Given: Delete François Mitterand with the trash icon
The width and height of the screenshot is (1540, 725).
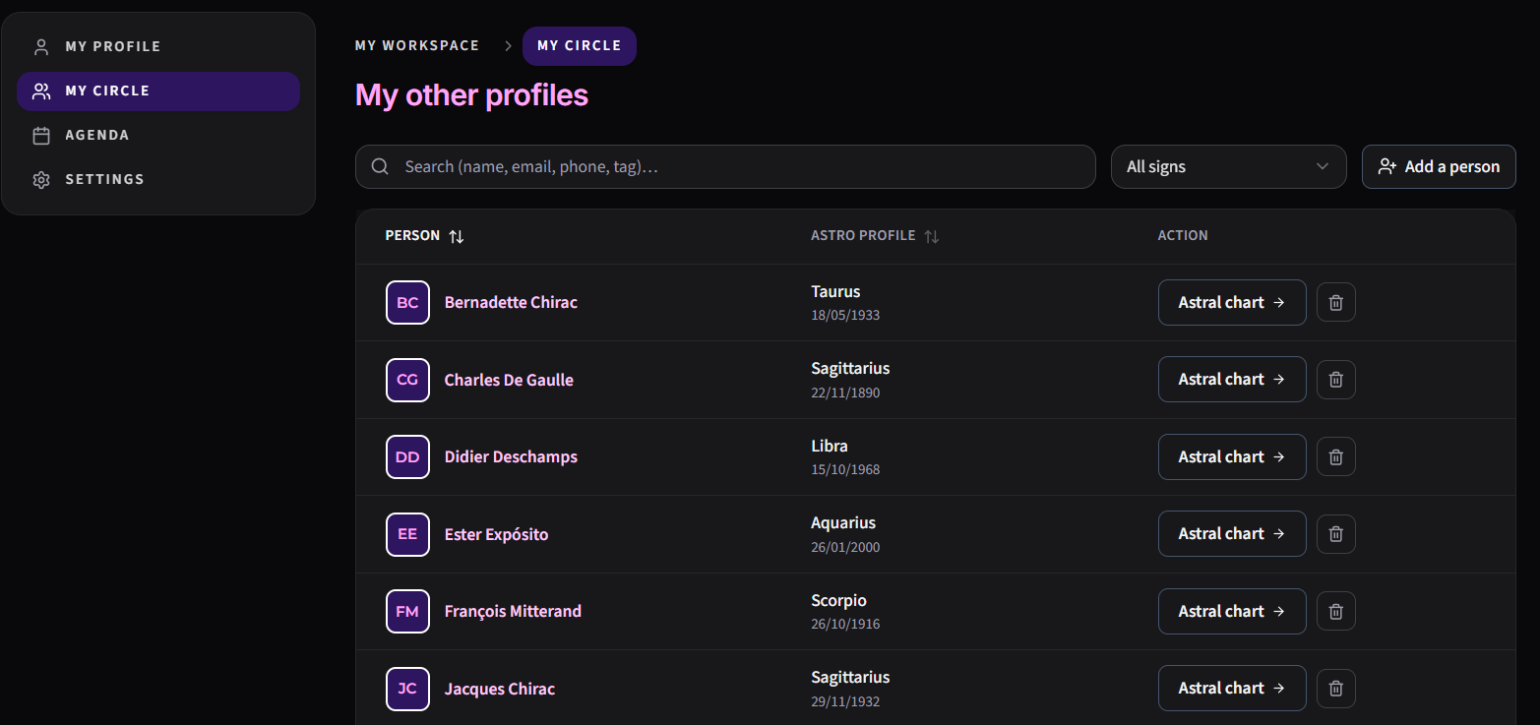Looking at the screenshot, I should [1335, 611].
